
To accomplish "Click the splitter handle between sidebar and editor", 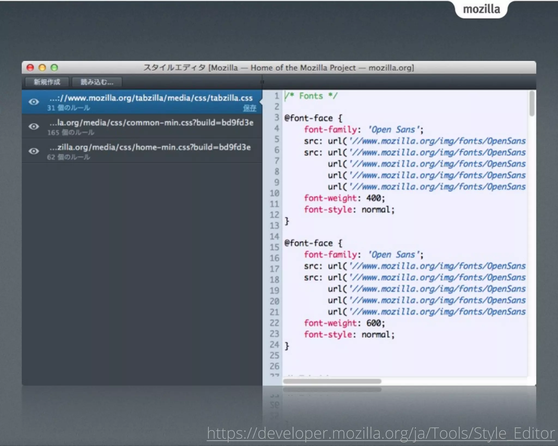I will pos(262,82).
